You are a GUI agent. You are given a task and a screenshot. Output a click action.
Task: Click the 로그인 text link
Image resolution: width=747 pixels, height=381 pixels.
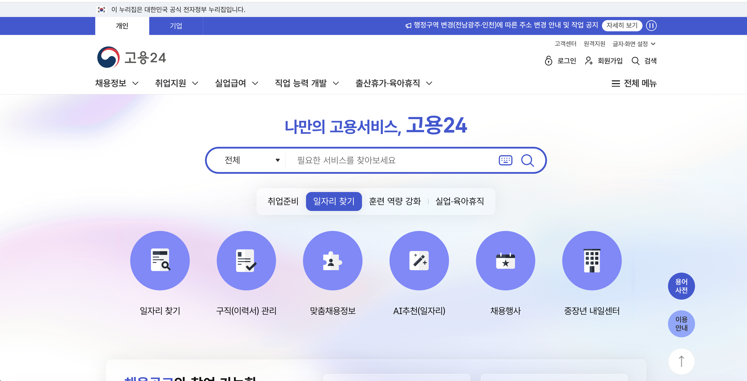coord(567,61)
